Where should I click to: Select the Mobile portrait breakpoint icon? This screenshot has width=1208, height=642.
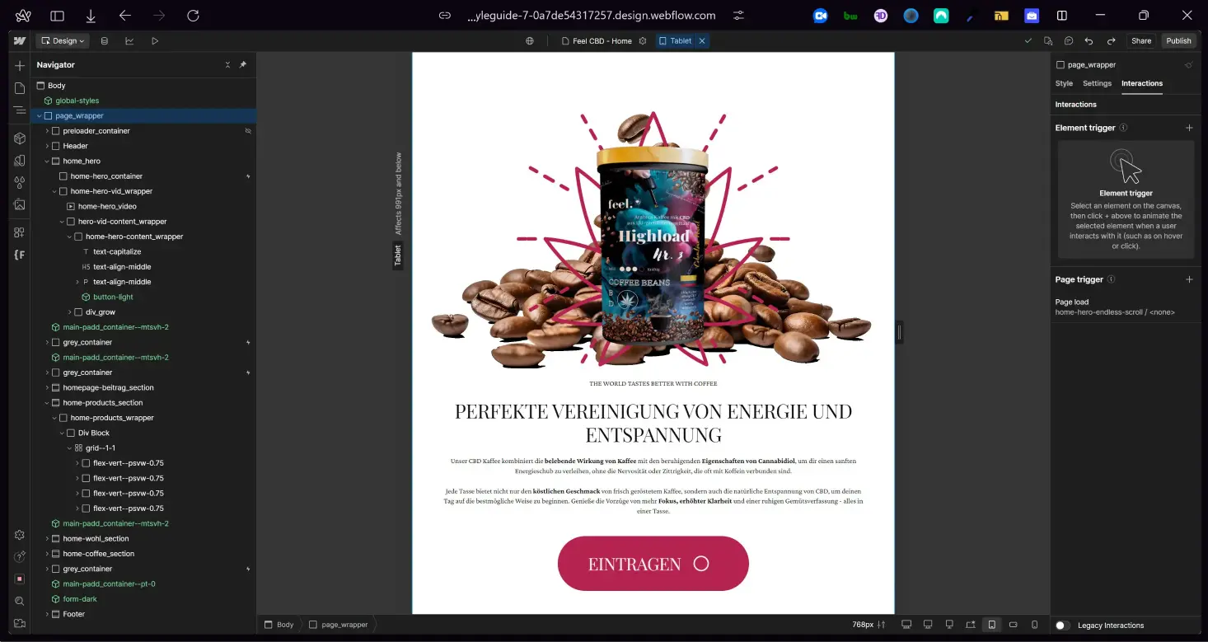coord(1035,625)
